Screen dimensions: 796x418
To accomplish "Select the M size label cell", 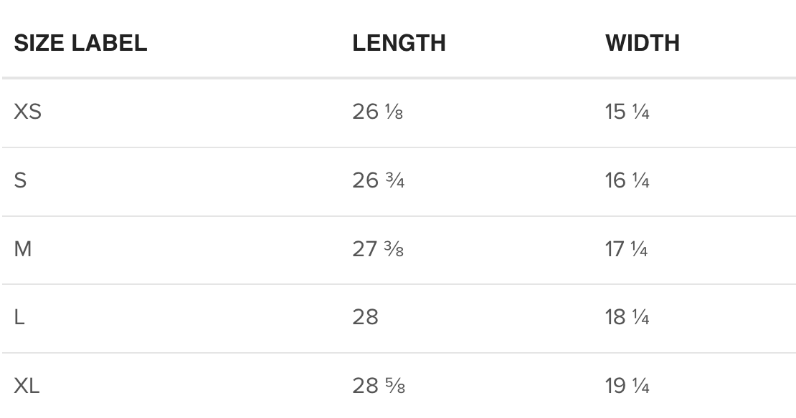I will click(23, 249).
